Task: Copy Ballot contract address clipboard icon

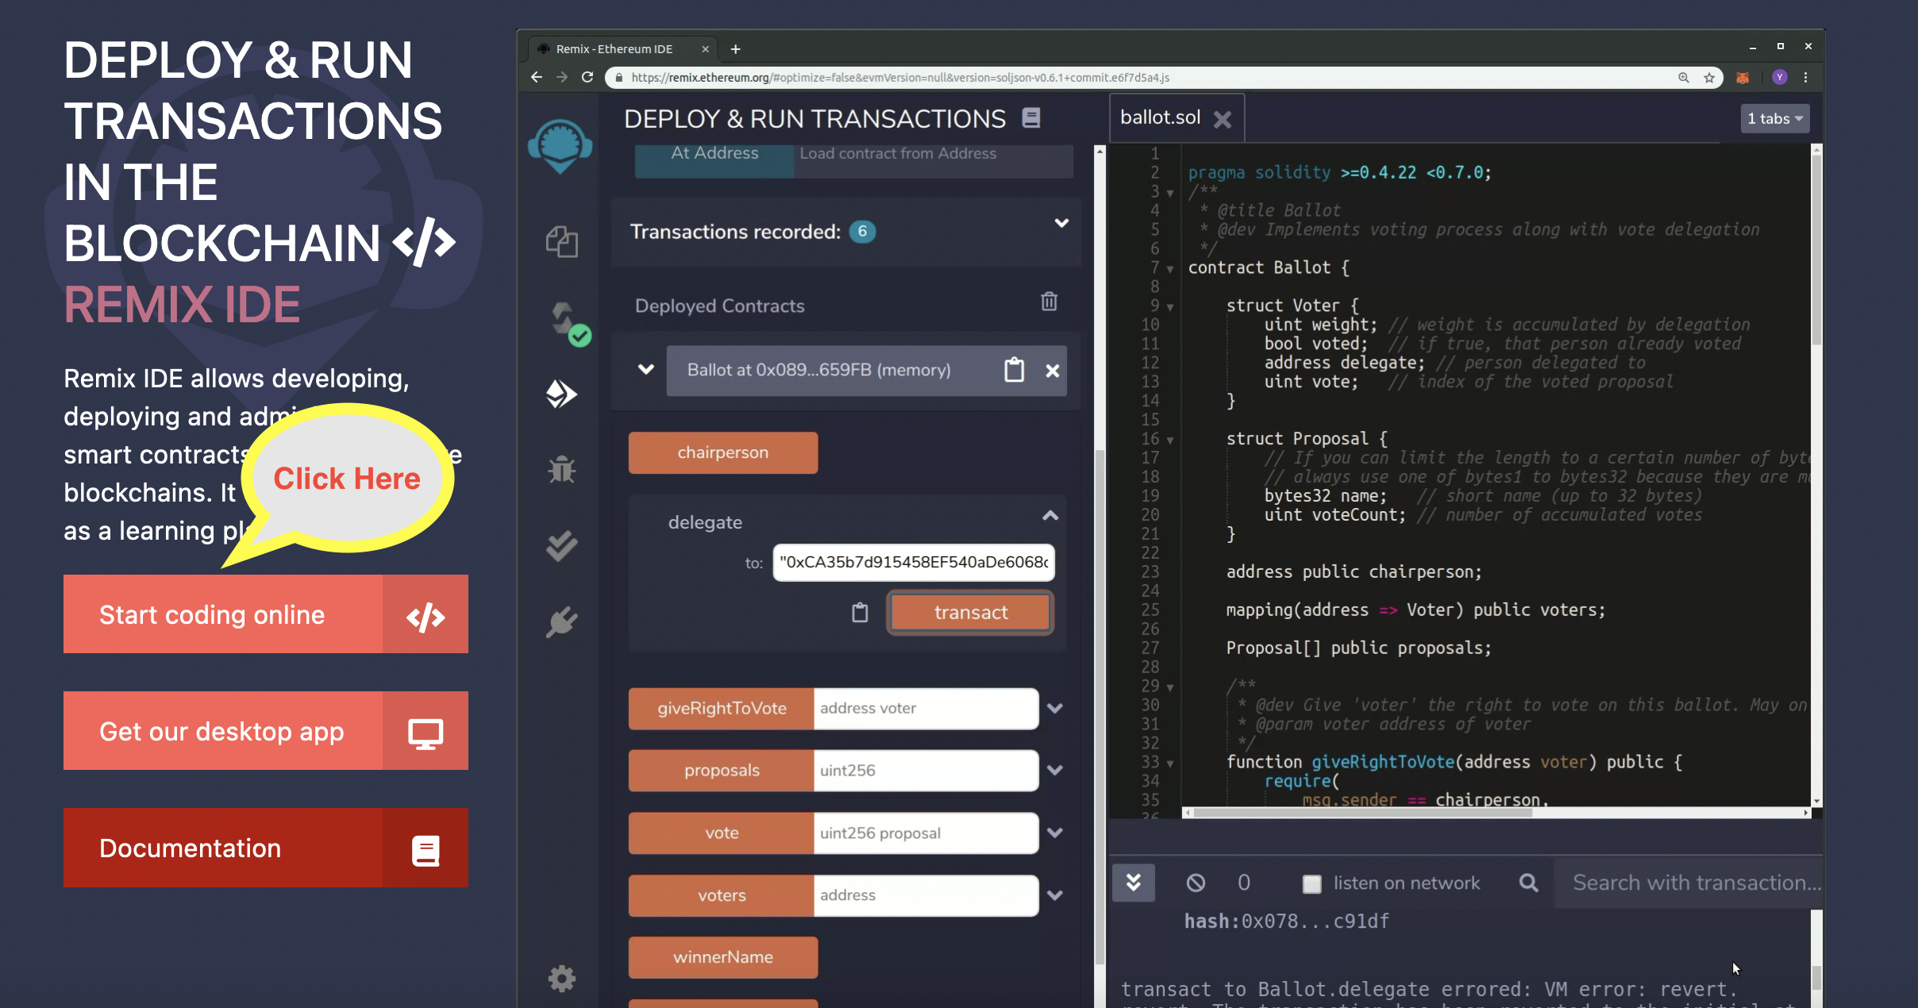Action: point(1015,370)
